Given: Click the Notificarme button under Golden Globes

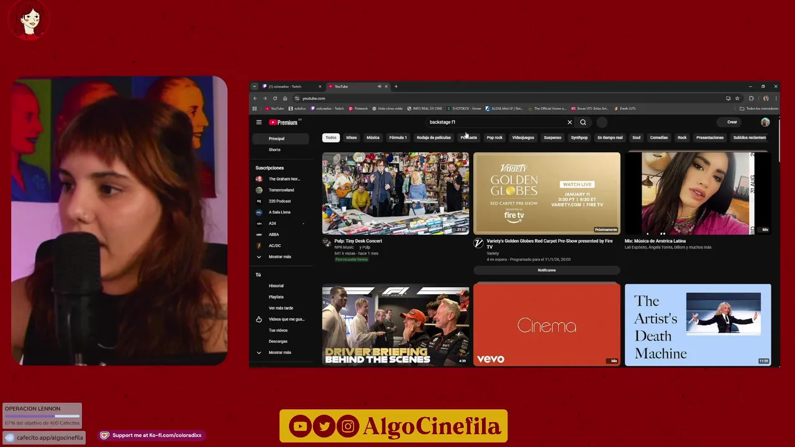Looking at the screenshot, I should pos(547,270).
